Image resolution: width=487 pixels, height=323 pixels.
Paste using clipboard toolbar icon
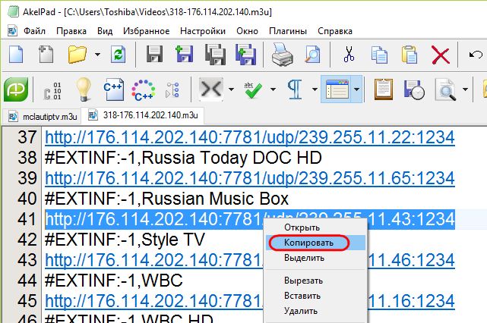(x=410, y=55)
